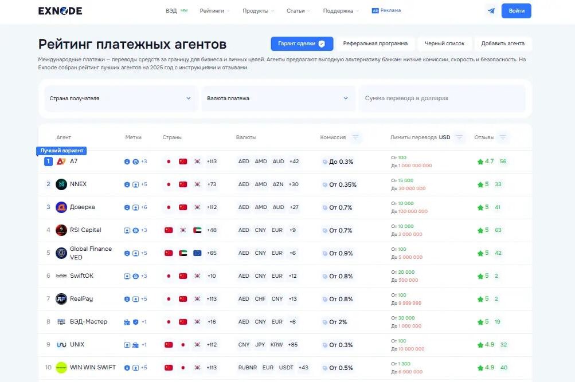Click the Global Finance VED agent name
The image size is (575, 382).
pos(91,253)
